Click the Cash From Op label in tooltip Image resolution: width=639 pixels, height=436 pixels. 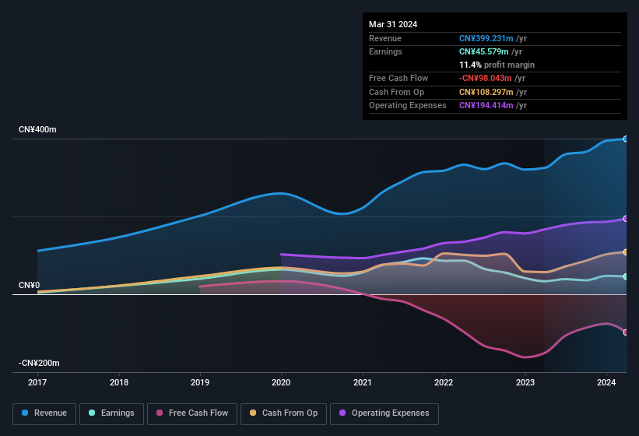tap(396, 92)
